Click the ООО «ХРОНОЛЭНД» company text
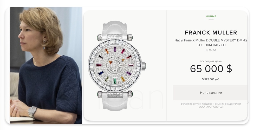The height and width of the screenshot is (130, 260). coord(211,107)
